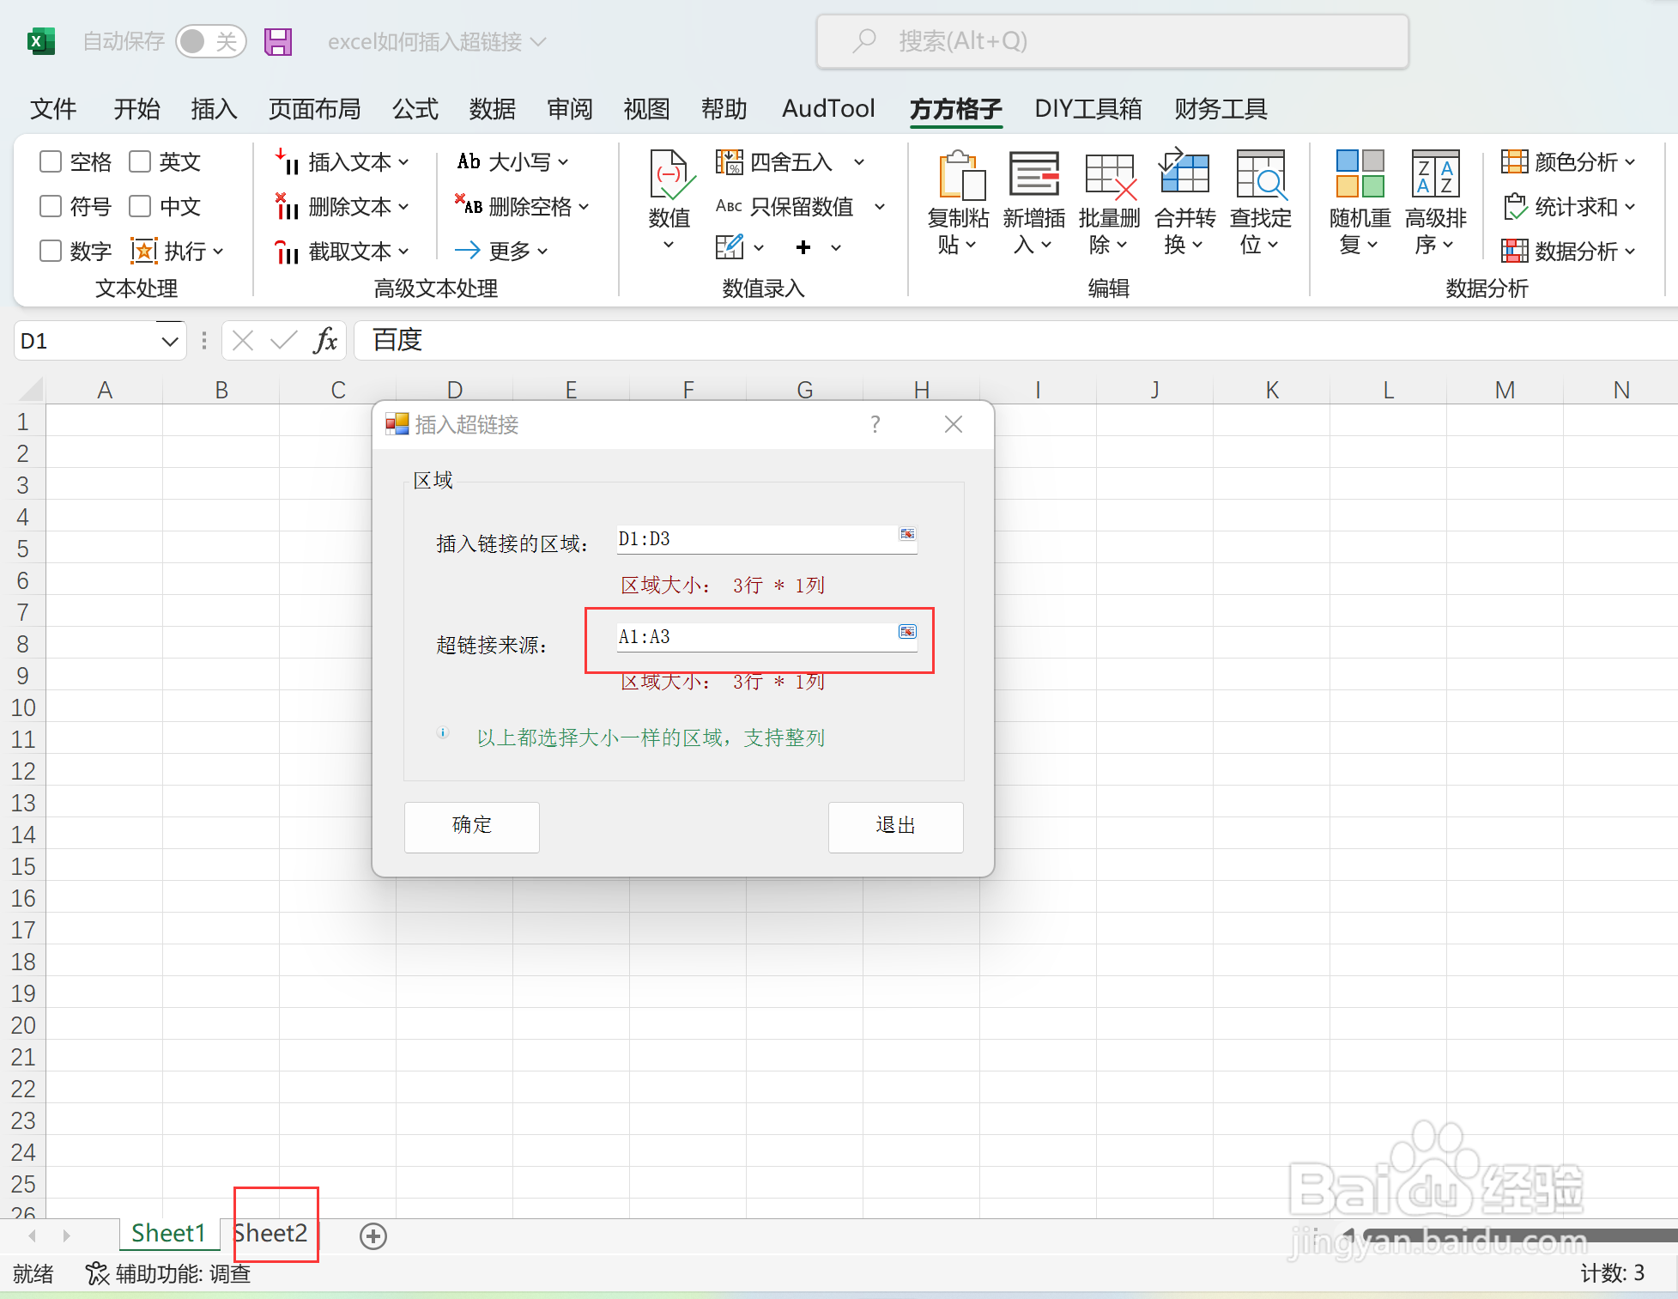Open the DIY工具箱 ribbon tab
This screenshot has height=1299, width=1678.
pos(1087,109)
